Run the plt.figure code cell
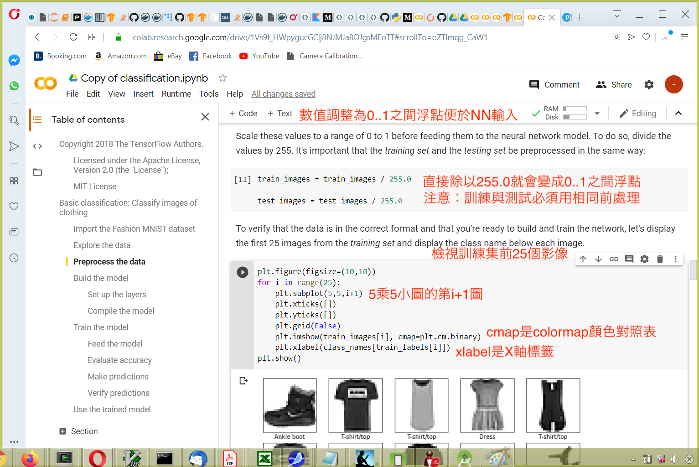The width and height of the screenshot is (699, 467). (243, 272)
